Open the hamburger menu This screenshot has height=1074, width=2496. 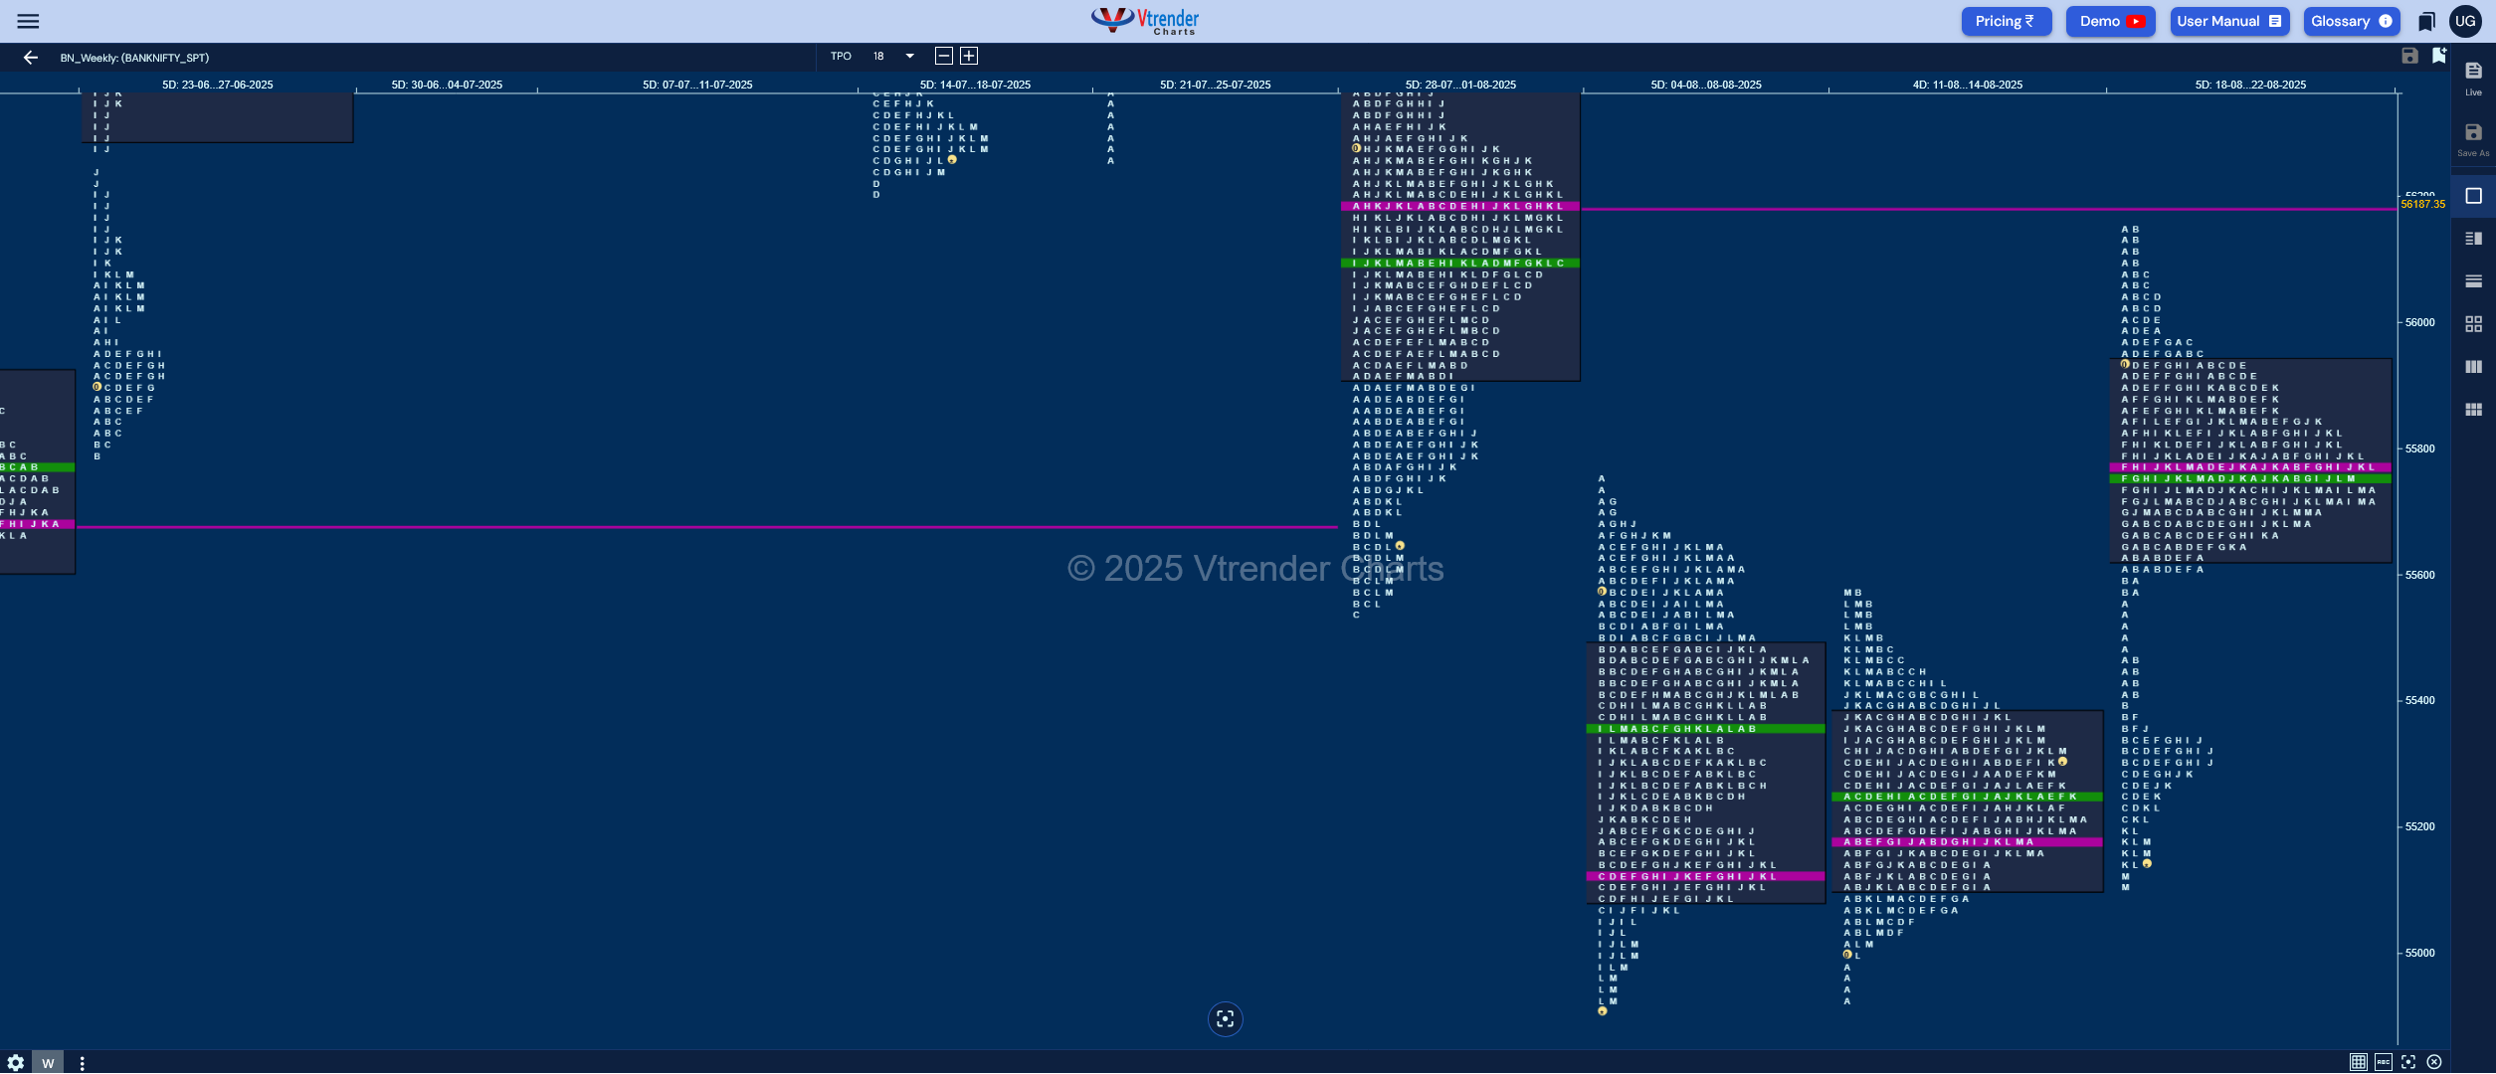(28, 21)
